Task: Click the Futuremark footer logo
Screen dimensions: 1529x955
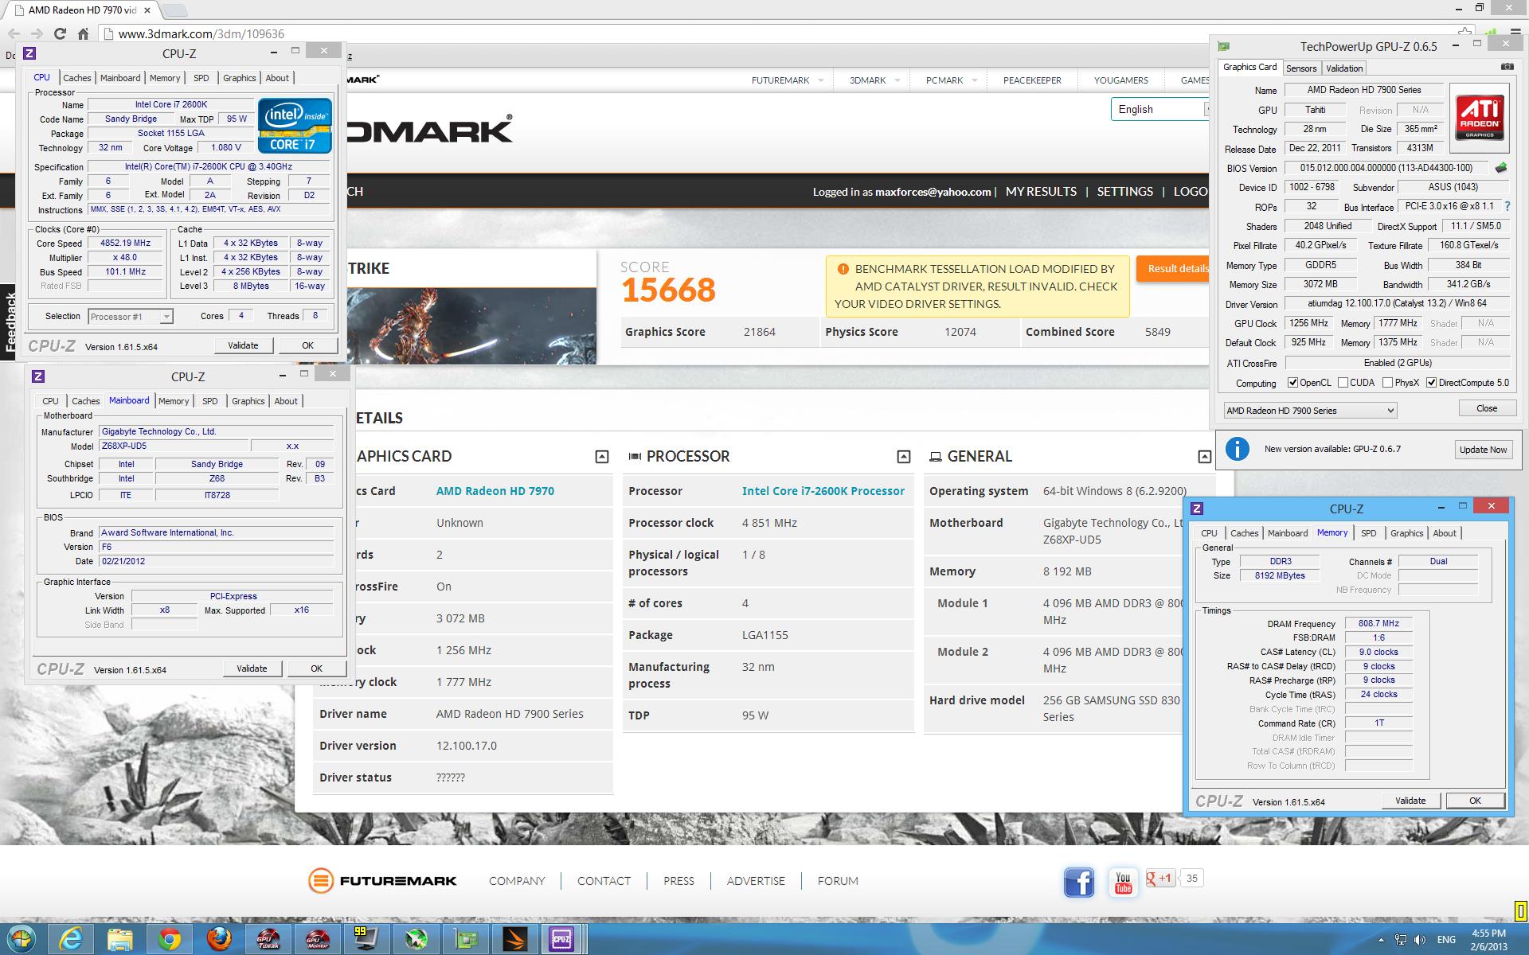Action: click(382, 881)
